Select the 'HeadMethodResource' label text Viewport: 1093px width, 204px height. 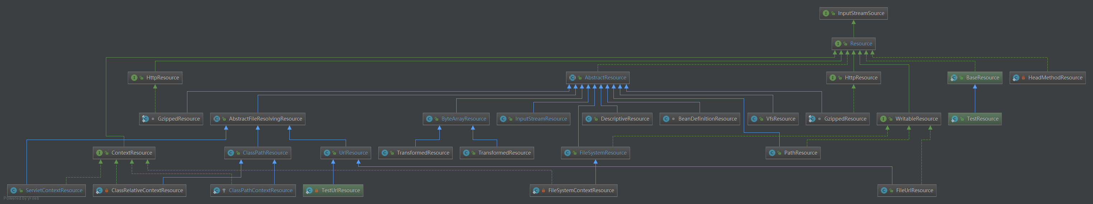coord(1055,77)
